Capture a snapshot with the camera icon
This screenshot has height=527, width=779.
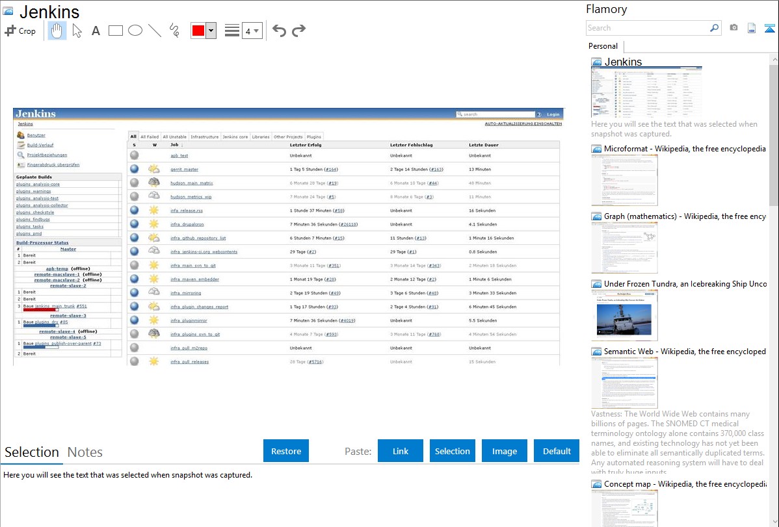coord(733,28)
